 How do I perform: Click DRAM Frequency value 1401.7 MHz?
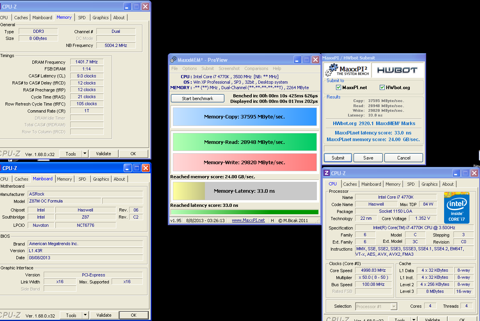(x=87, y=62)
